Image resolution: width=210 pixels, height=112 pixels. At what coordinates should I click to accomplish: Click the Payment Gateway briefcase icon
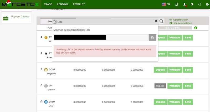(x=6, y=18)
